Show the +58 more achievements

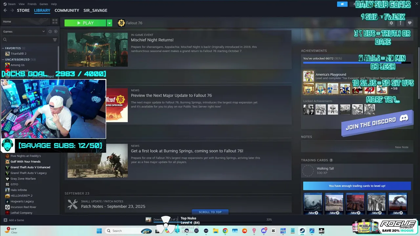(x=394, y=88)
